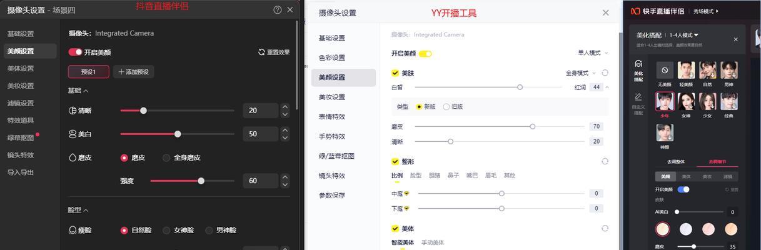Choose 轻美颜 preset thumbnail
The image size is (761, 250).
[x=686, y=70]
